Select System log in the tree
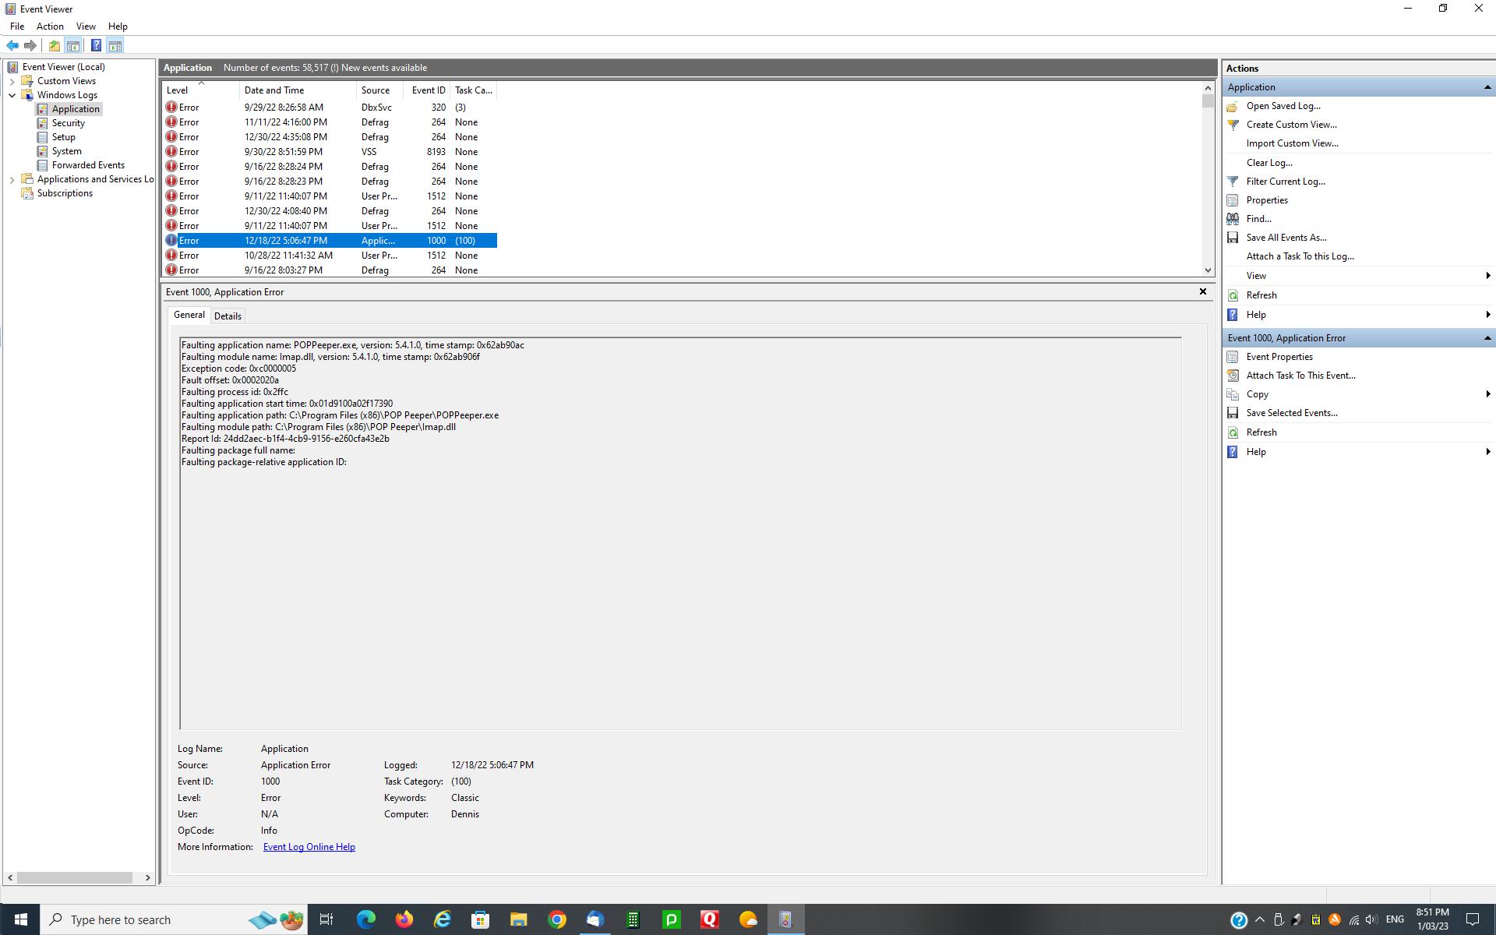The height and width of the screenshot is (935, 1496). [66, 151]
